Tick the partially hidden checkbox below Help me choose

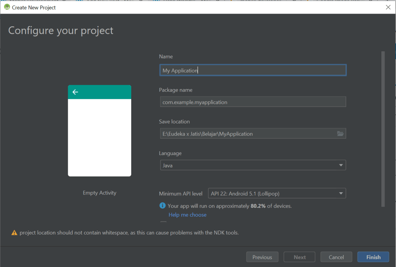pyautogui.click(x=164, y=223)
